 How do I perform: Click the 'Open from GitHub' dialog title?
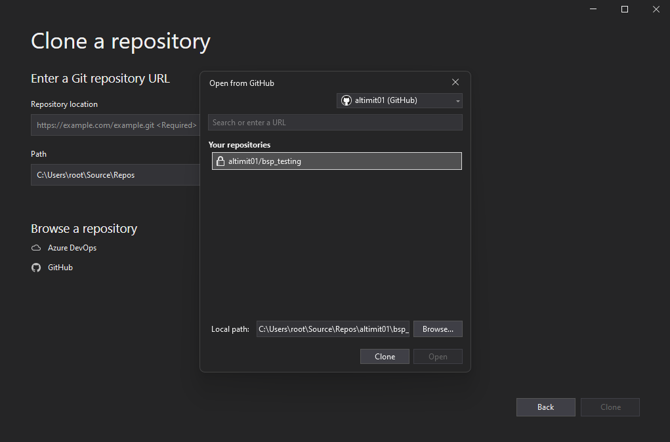click(241, 83)
